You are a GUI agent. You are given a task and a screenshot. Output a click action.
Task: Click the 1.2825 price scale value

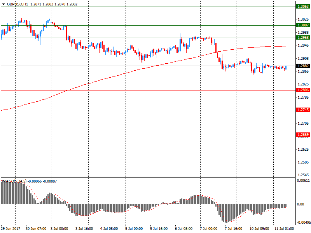click(303, 84)
